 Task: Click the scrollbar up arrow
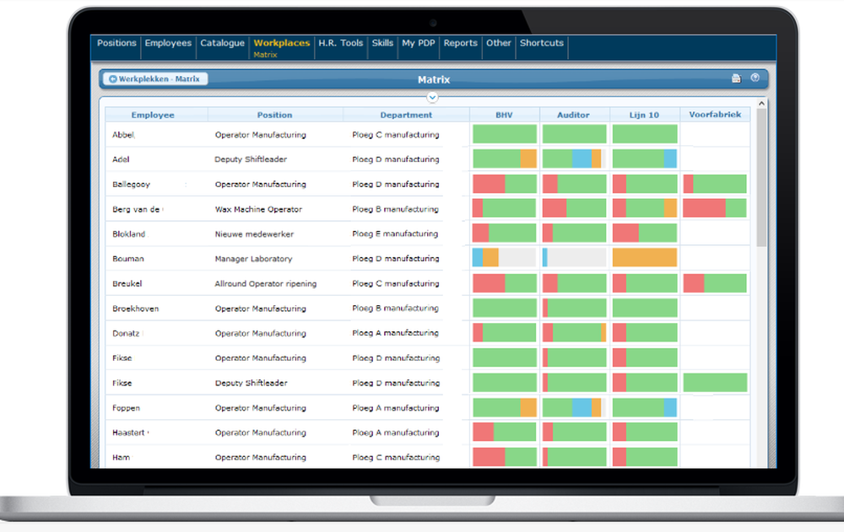pos(761,103)
